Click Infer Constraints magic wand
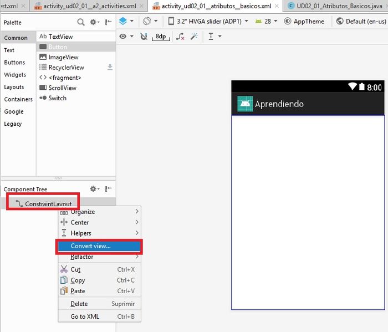The height and width of the screenshot is (332, 388). point(194,37)
